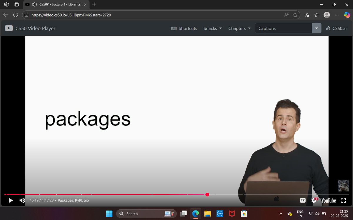
Task: View site information lock icon
Action: [x=26, y=15]
